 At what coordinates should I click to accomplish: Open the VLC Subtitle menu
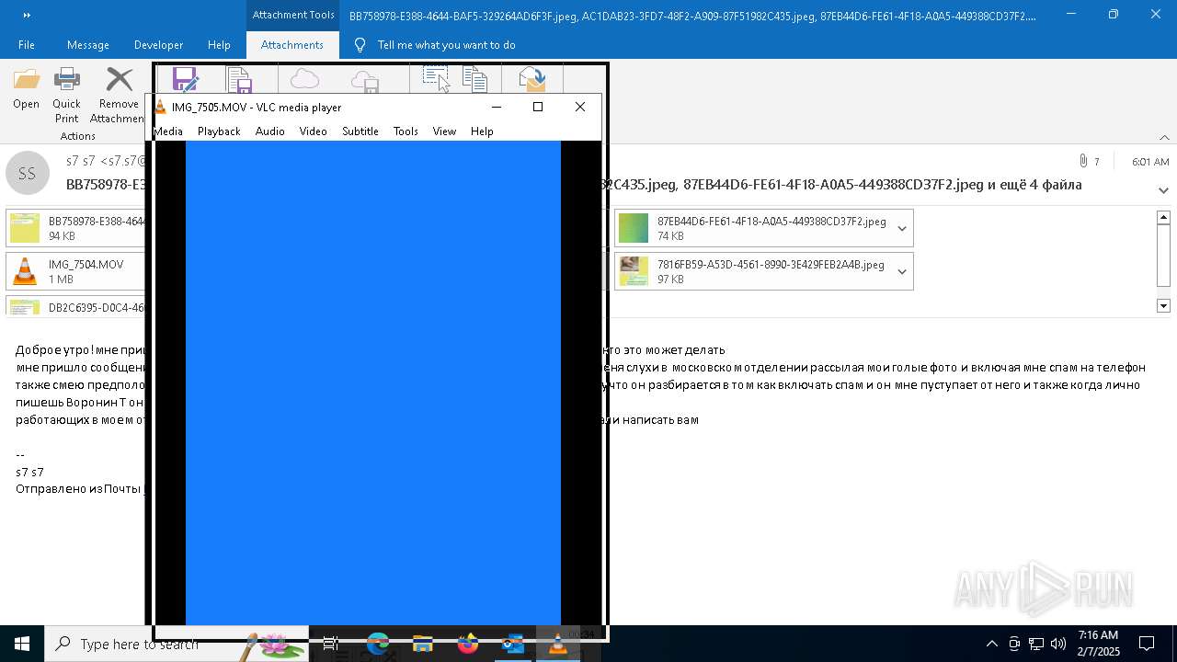click(360, 131)
